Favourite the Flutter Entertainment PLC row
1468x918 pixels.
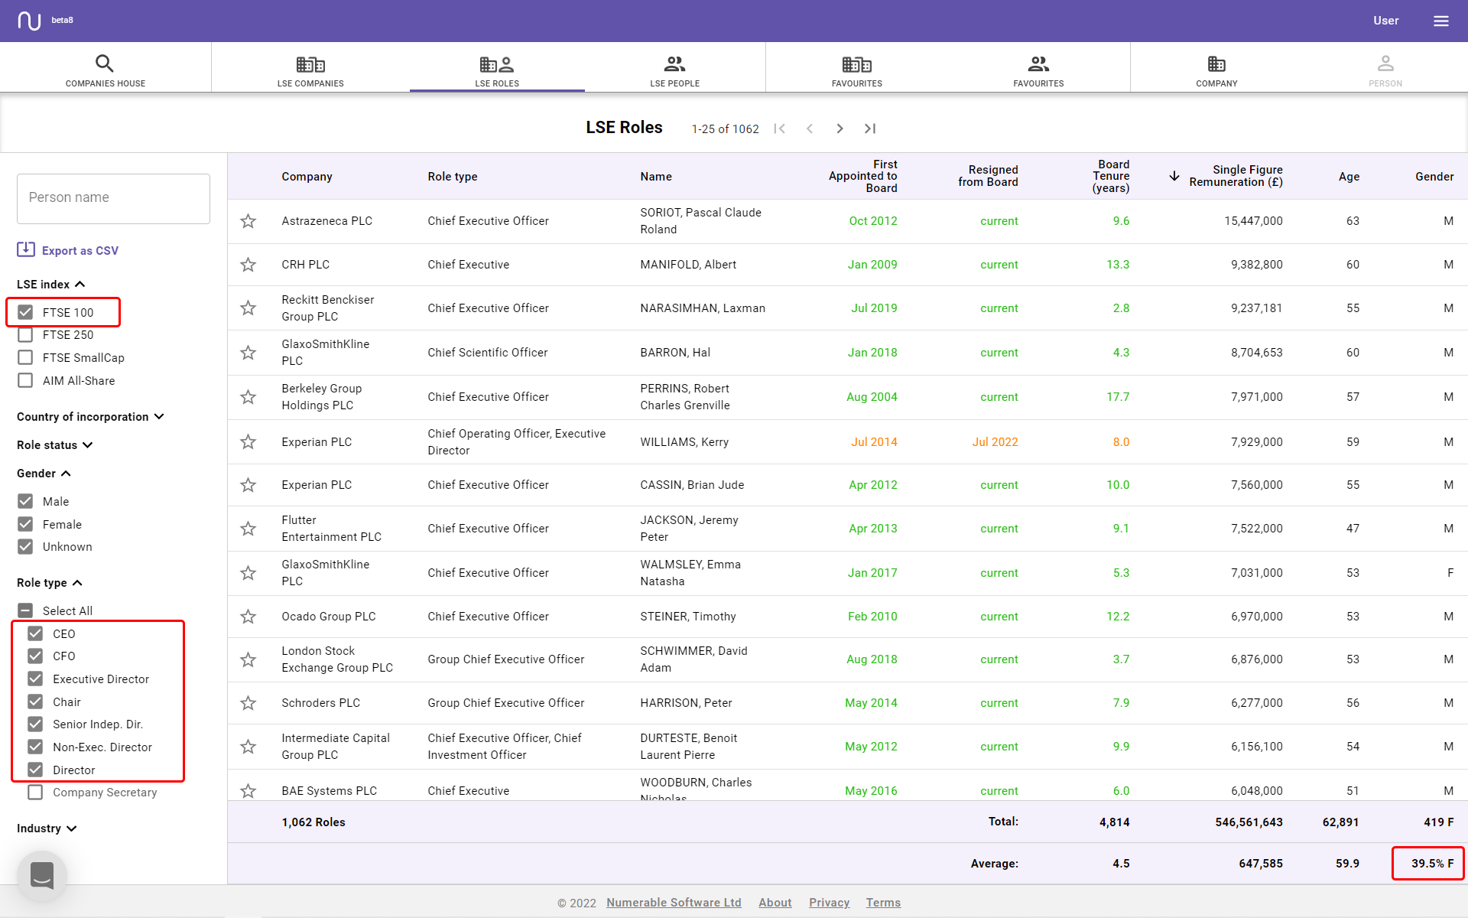tap(248, 529)
